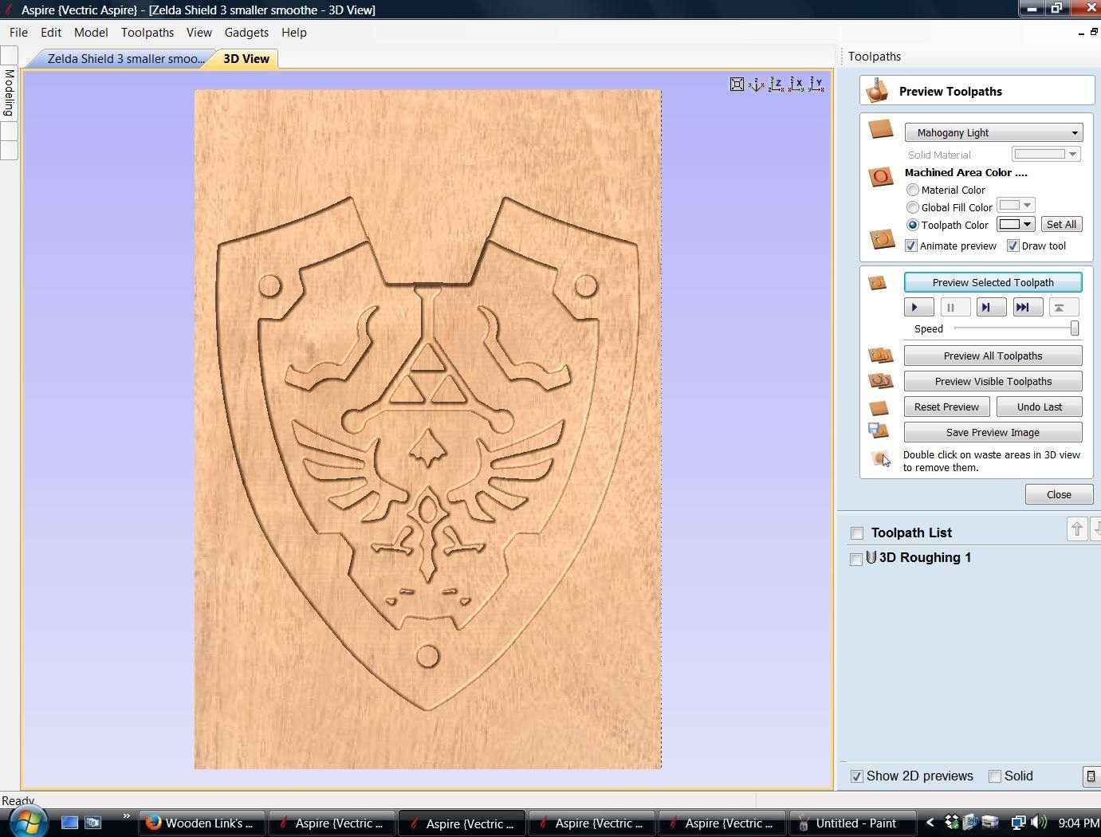
Task: Click the Z-axis view icon above the 3D view
Action: click(x=776, y=84)
